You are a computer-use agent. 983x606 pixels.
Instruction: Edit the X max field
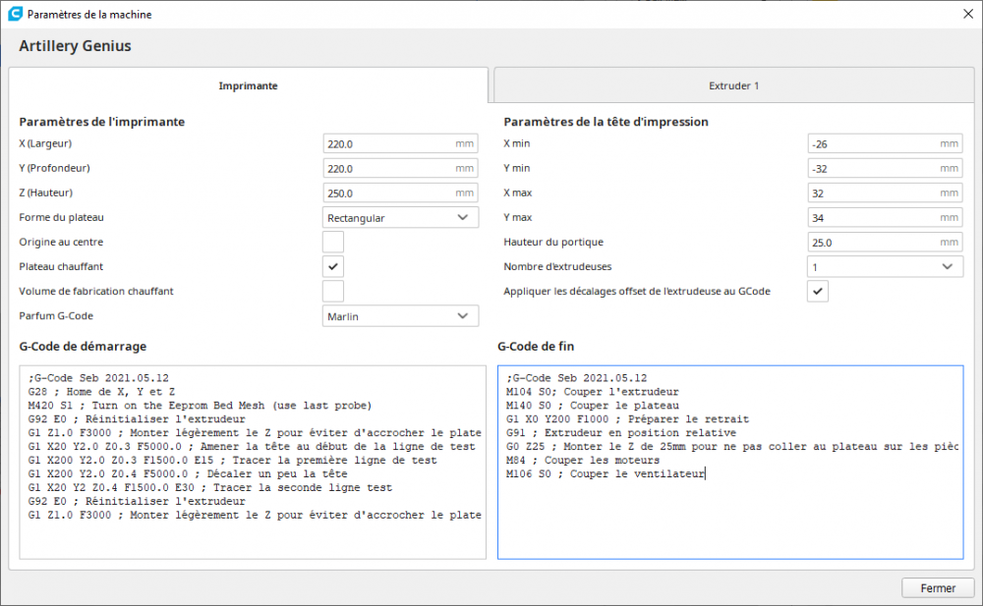click(x=885, y=193)
